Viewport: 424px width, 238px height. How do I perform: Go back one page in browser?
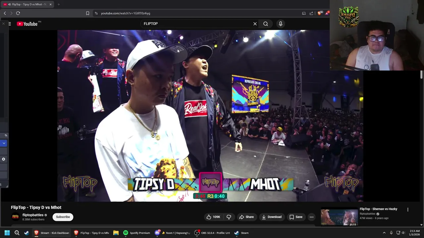5,13
